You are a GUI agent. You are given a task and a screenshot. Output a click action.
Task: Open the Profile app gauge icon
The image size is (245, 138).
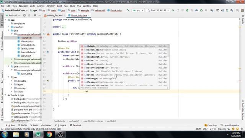coord(196,10)
